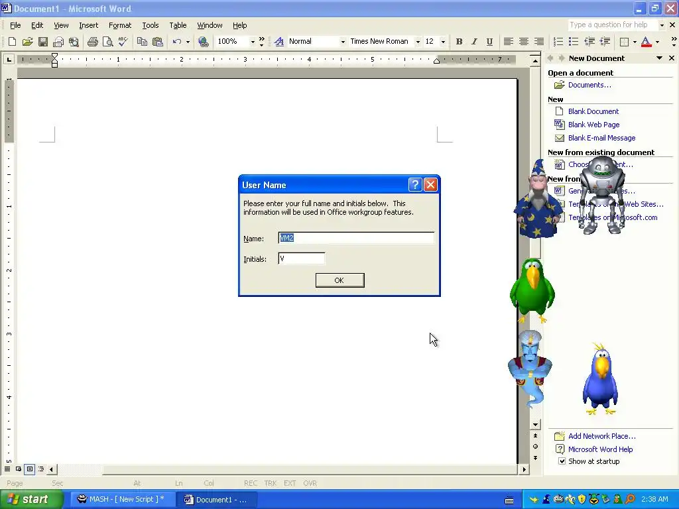Toggle Numbering list
This screenshot has height=509, width=679.
point(558,42)
